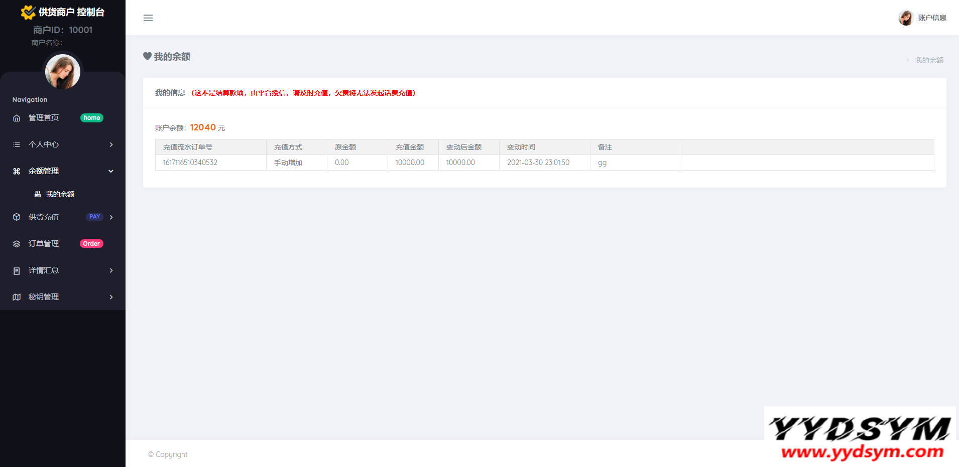Click the command icon beside 余额管理

click(x=17, y=171)
